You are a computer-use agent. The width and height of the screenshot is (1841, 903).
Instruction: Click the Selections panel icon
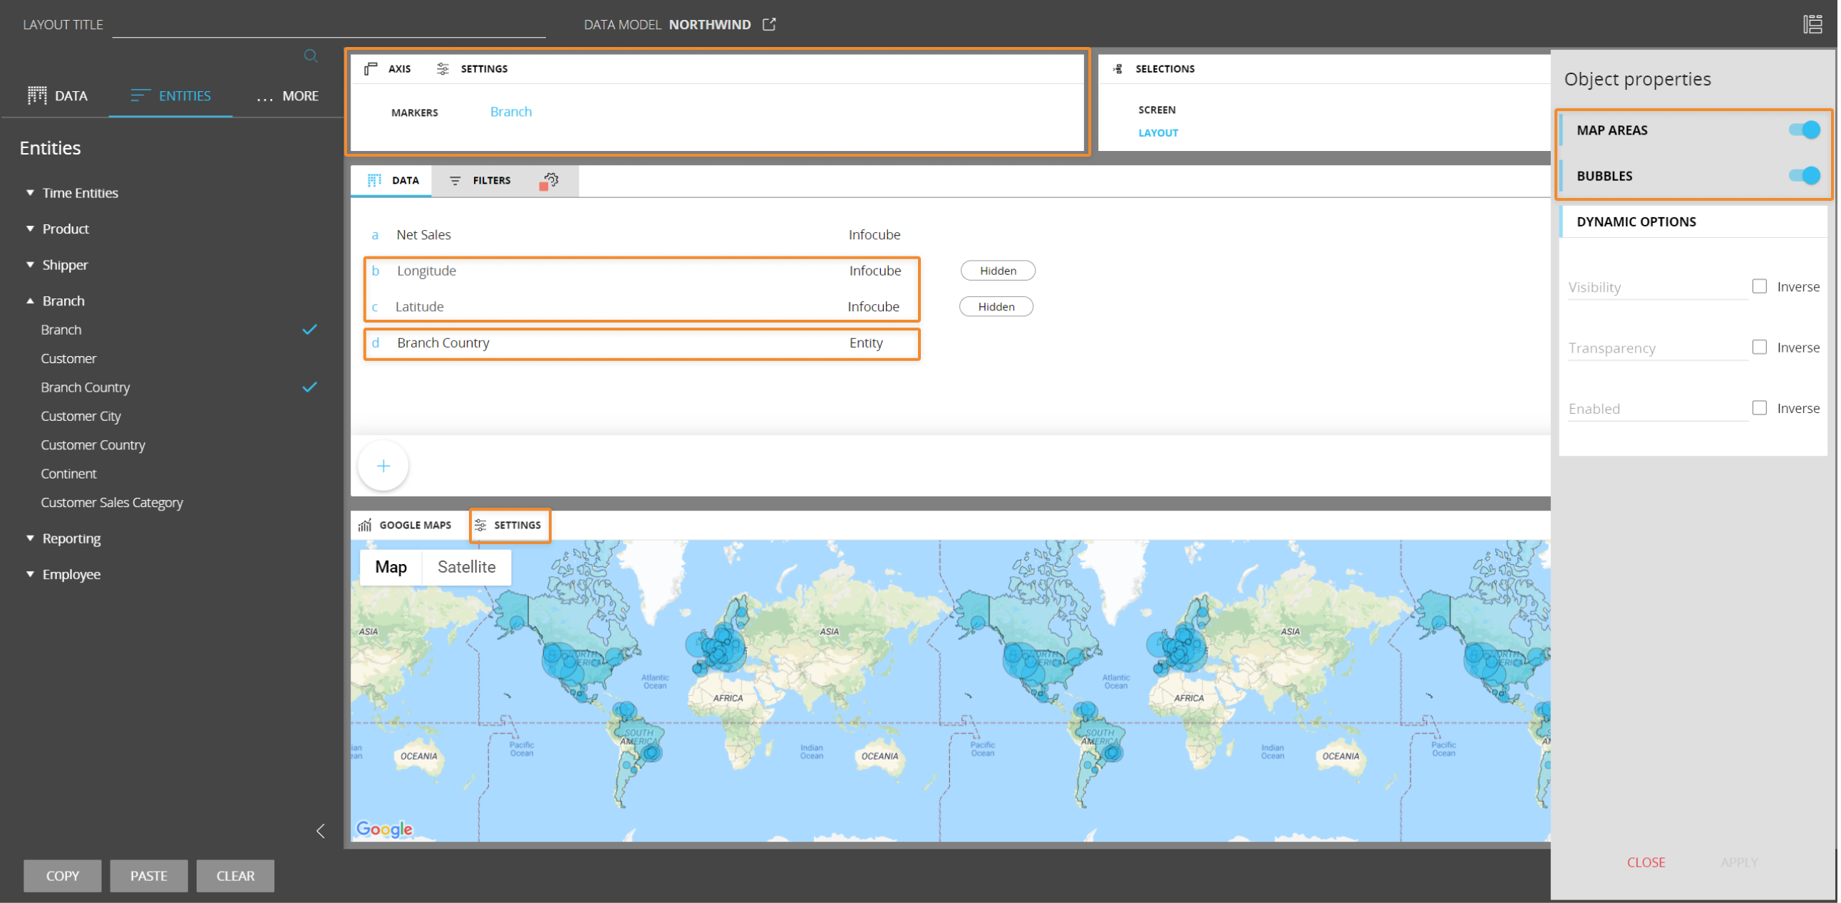click(x=1118, y=68)
